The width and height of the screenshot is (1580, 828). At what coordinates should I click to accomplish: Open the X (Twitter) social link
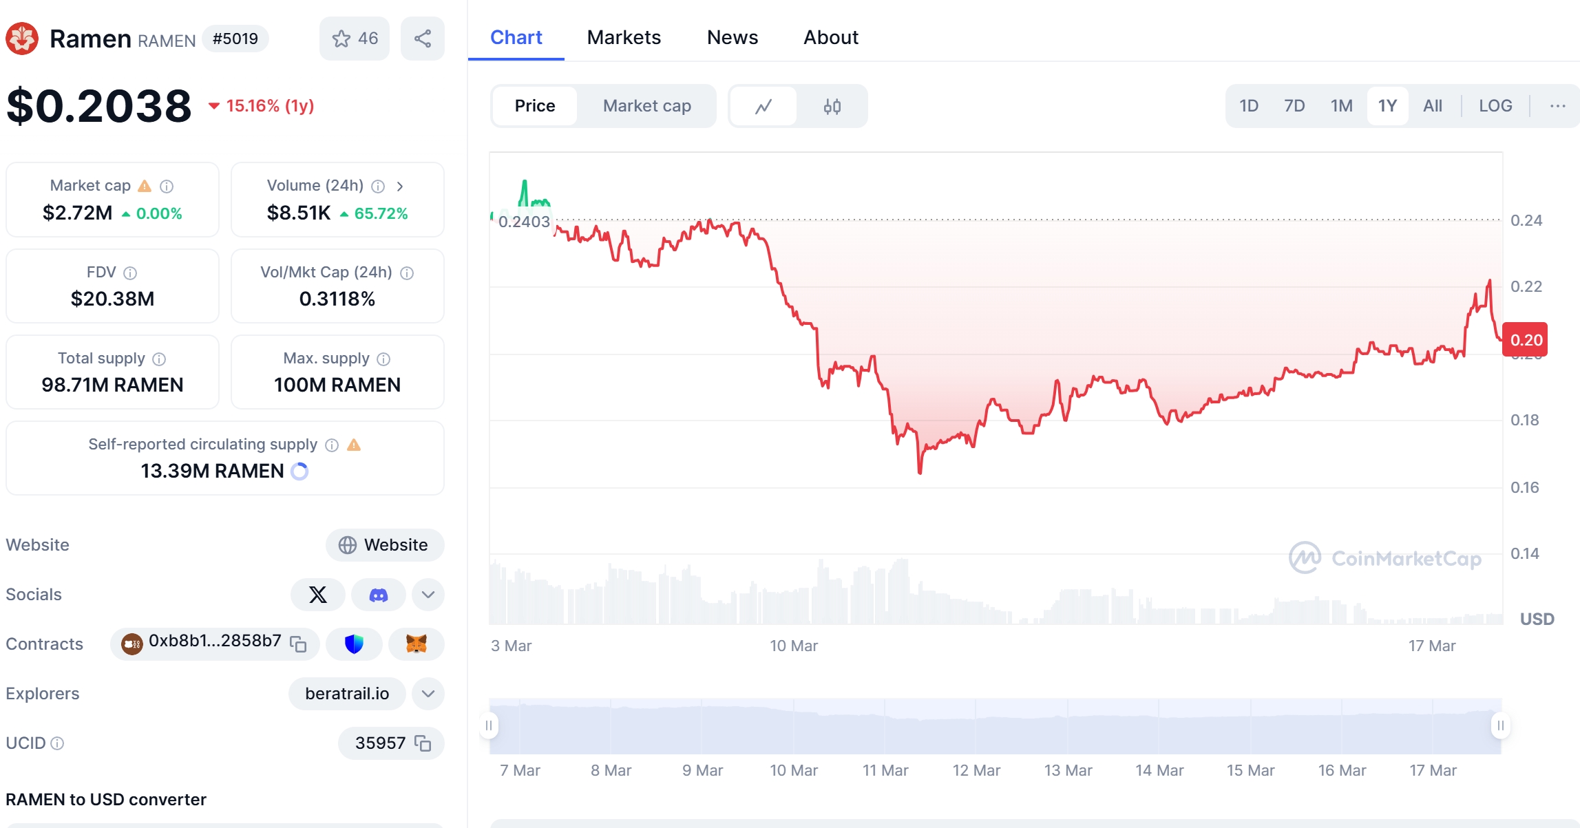(x=318, y=595)
